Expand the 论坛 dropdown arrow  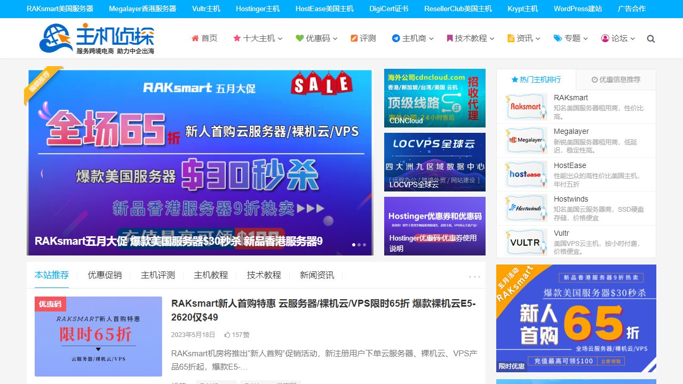(632, 39)
